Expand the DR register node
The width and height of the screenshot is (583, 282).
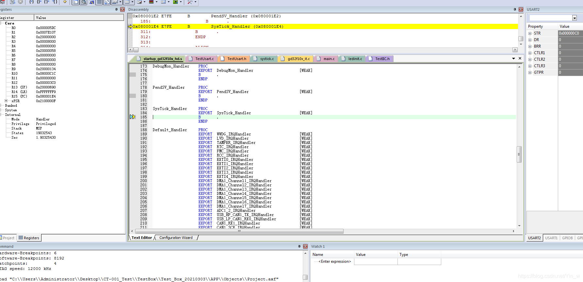point(530,40)
